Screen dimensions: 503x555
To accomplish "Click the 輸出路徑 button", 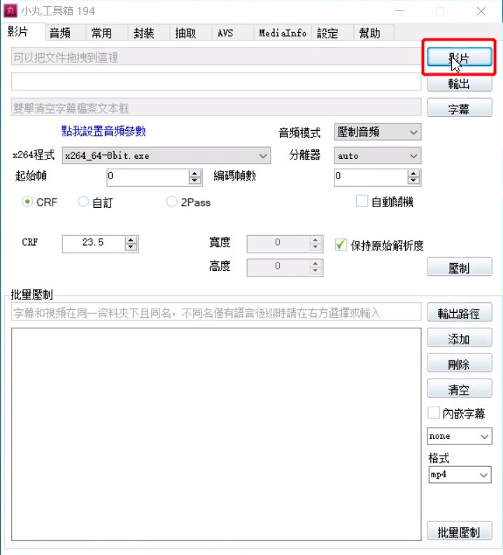I will coord(459,312).
